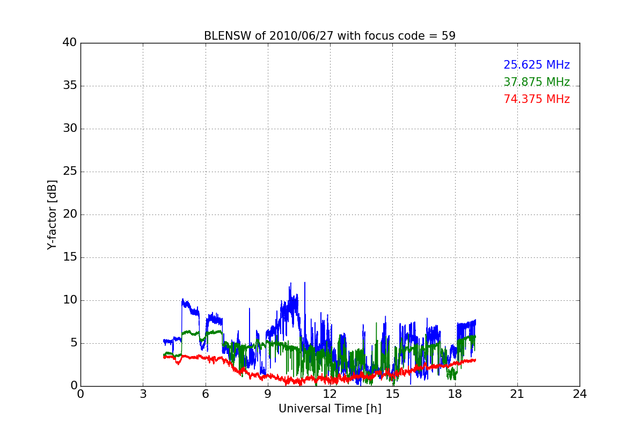Click the 'Y-factor [dB]' axis label

[52, 214]
